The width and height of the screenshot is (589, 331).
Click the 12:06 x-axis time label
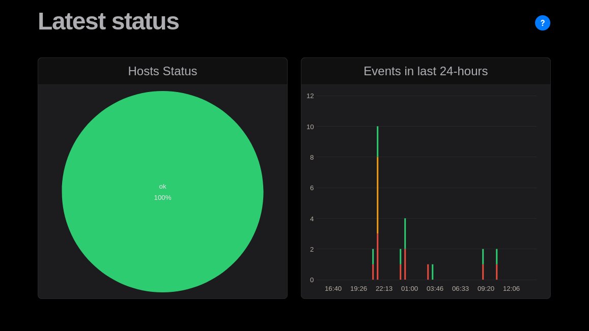coord(511,288)
